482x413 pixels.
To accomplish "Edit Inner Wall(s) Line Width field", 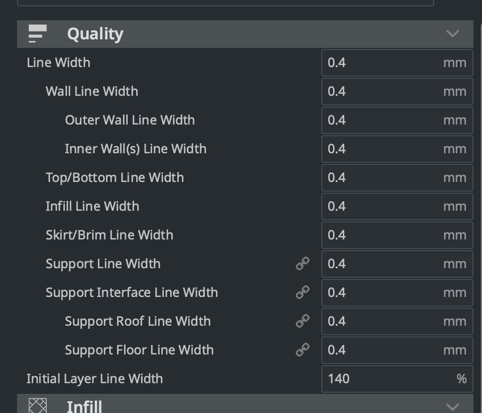I will click(x=397, y=149).
